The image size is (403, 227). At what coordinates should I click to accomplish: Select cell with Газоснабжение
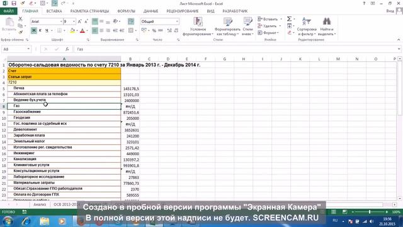point(64,112)
